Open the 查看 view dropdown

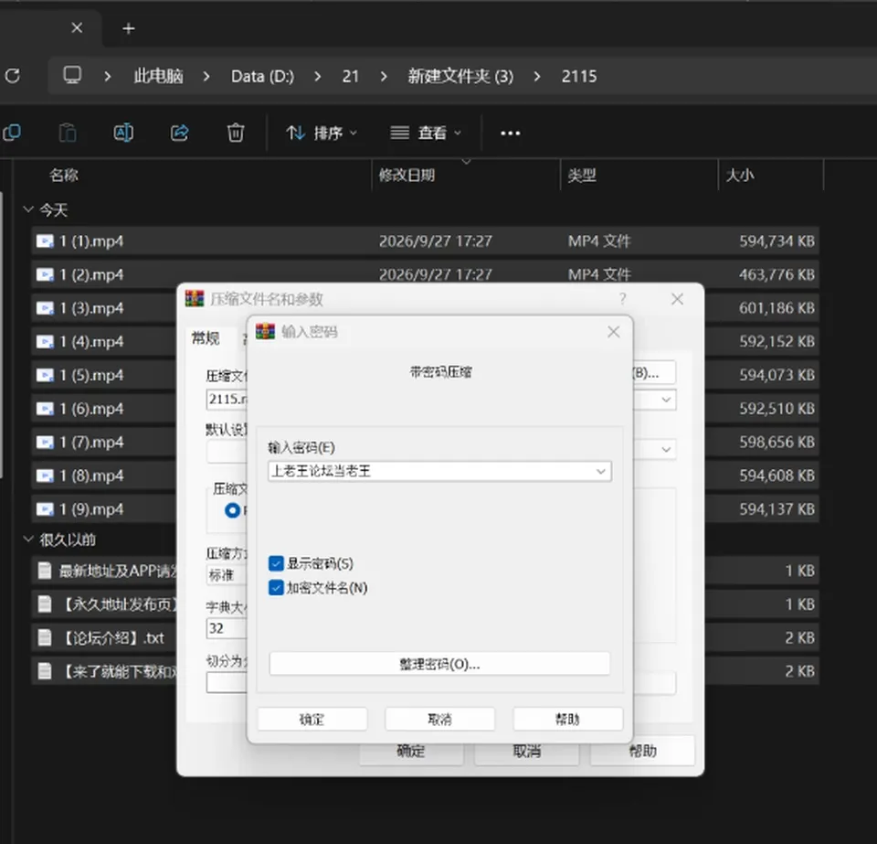click(426, 134)
